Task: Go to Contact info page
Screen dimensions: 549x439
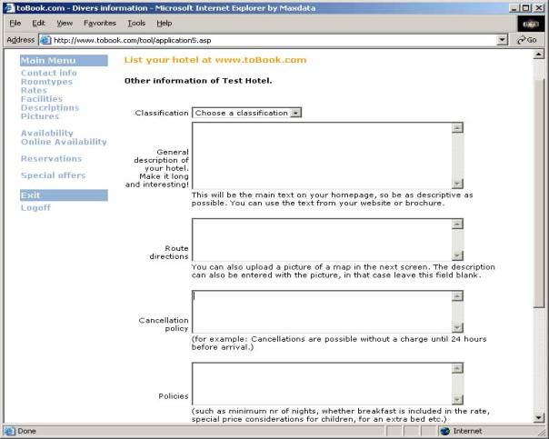Action: pyautogui.click(x=48, y=73)
